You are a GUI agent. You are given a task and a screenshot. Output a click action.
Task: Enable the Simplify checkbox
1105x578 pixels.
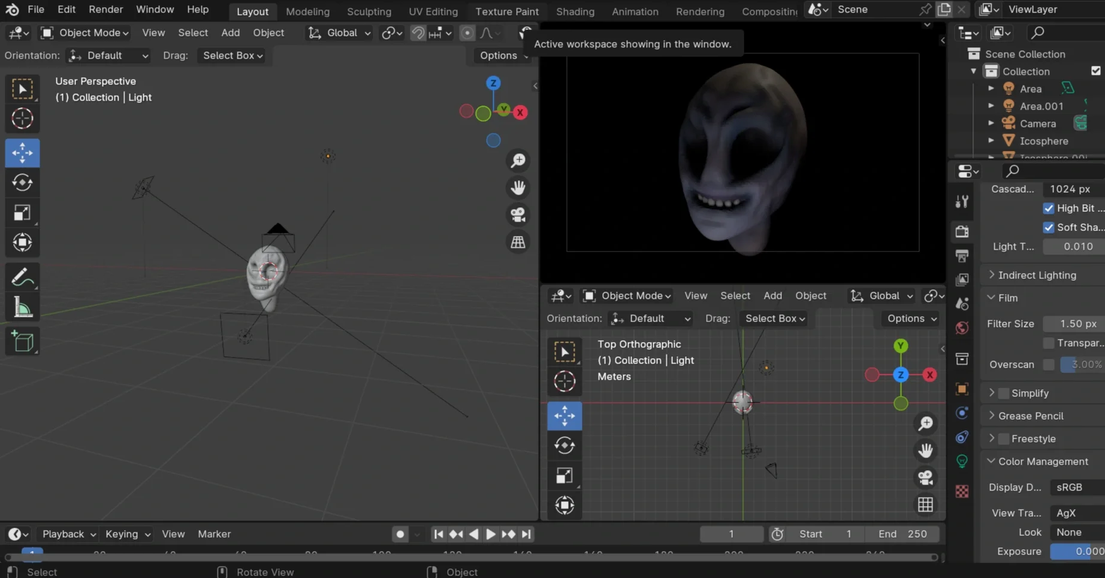click(x=1003, y=393)
